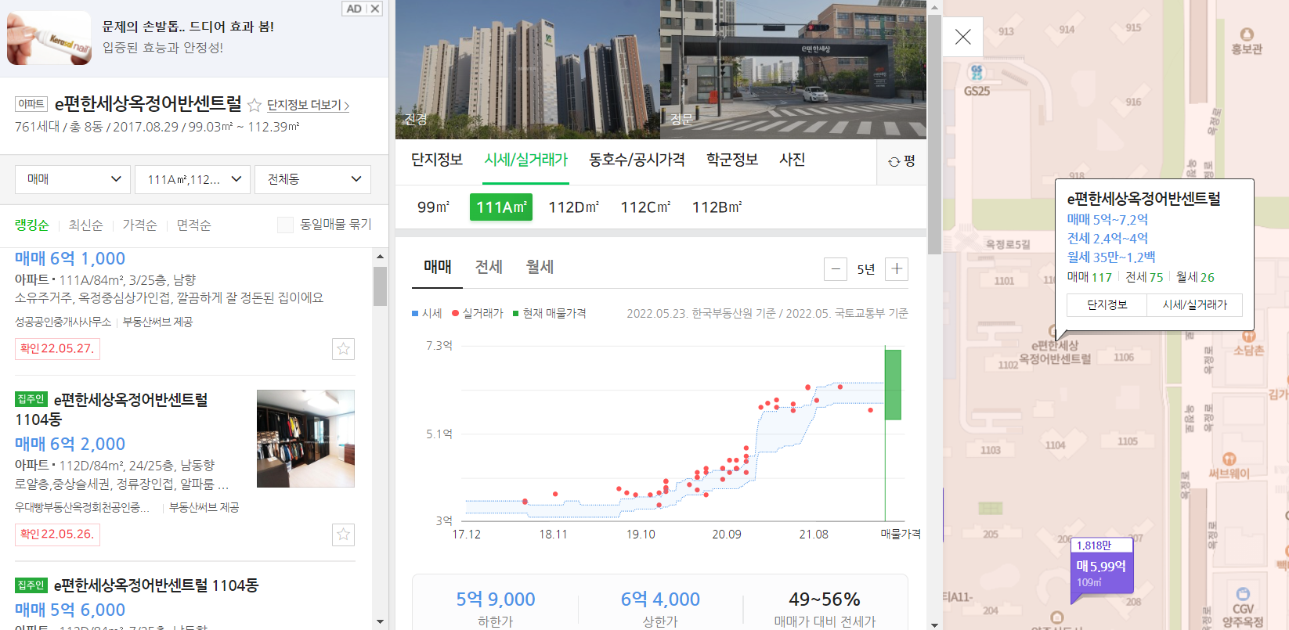
Task: Open 시세/실거래가 button in map popup
Action: [1195, 305]
